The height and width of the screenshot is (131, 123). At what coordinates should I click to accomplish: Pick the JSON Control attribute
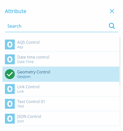61,118
